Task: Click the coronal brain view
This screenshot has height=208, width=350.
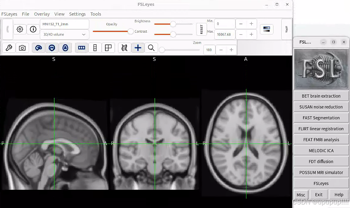Action: 155,144
